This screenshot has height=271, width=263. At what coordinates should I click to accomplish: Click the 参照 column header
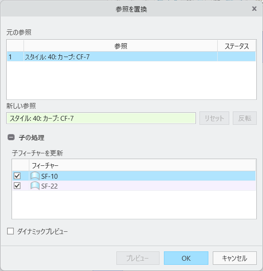[x=120, y=46]
